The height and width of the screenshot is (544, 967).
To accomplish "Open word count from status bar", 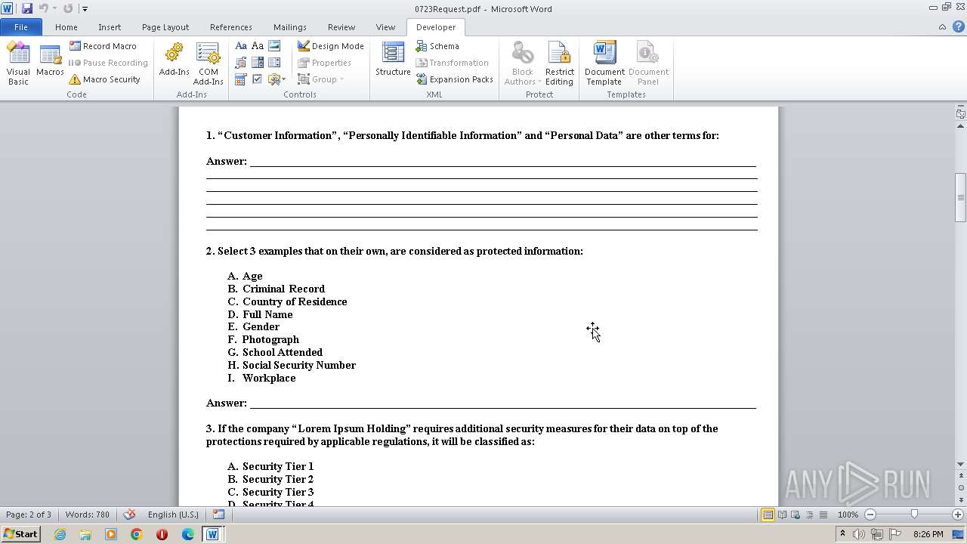I will 88,515.
